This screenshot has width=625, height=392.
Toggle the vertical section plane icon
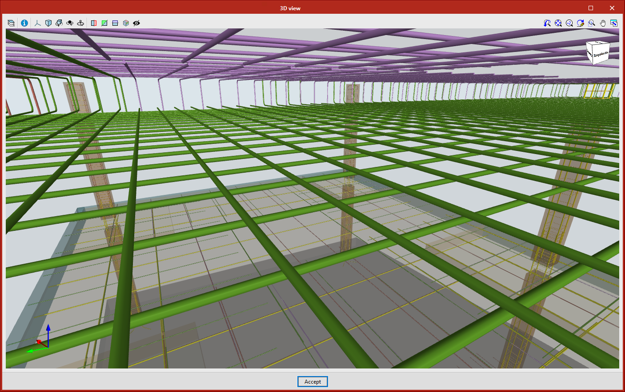point(94,23)
